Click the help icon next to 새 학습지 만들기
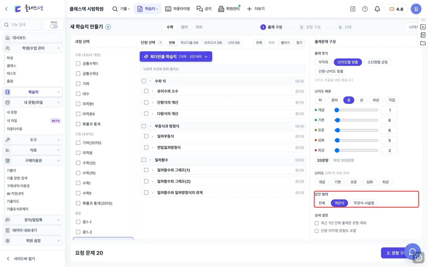Image resolution: width=428 pixels, height=267 pixels. point(108,27)
